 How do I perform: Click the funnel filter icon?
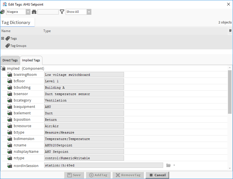click(x=62, y=12)
